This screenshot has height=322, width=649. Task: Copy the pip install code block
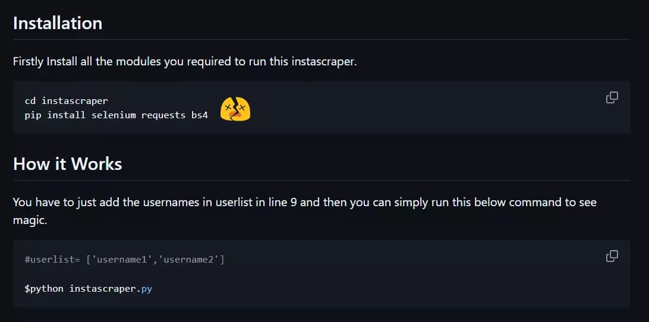(x=612, y=97)
